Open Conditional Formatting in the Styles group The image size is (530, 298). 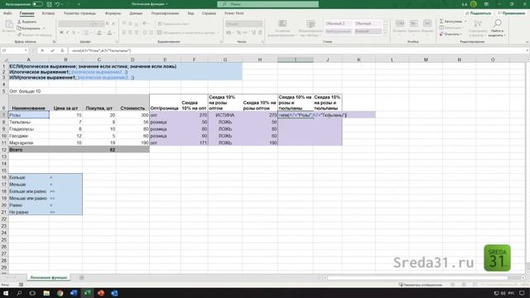point(282,28)
